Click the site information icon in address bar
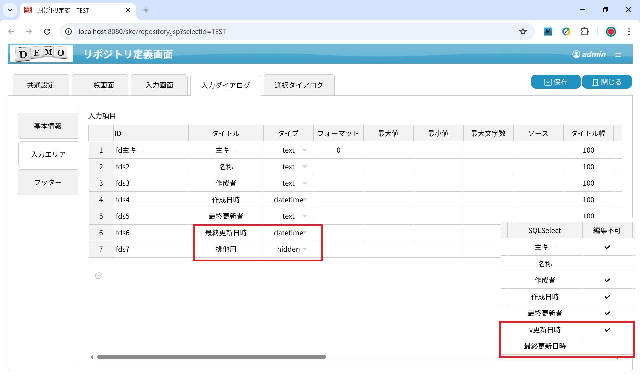This screenshot has width=640, height=380. (69, 32)
